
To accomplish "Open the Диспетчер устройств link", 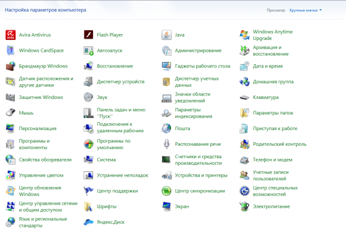I will point(120,82).
